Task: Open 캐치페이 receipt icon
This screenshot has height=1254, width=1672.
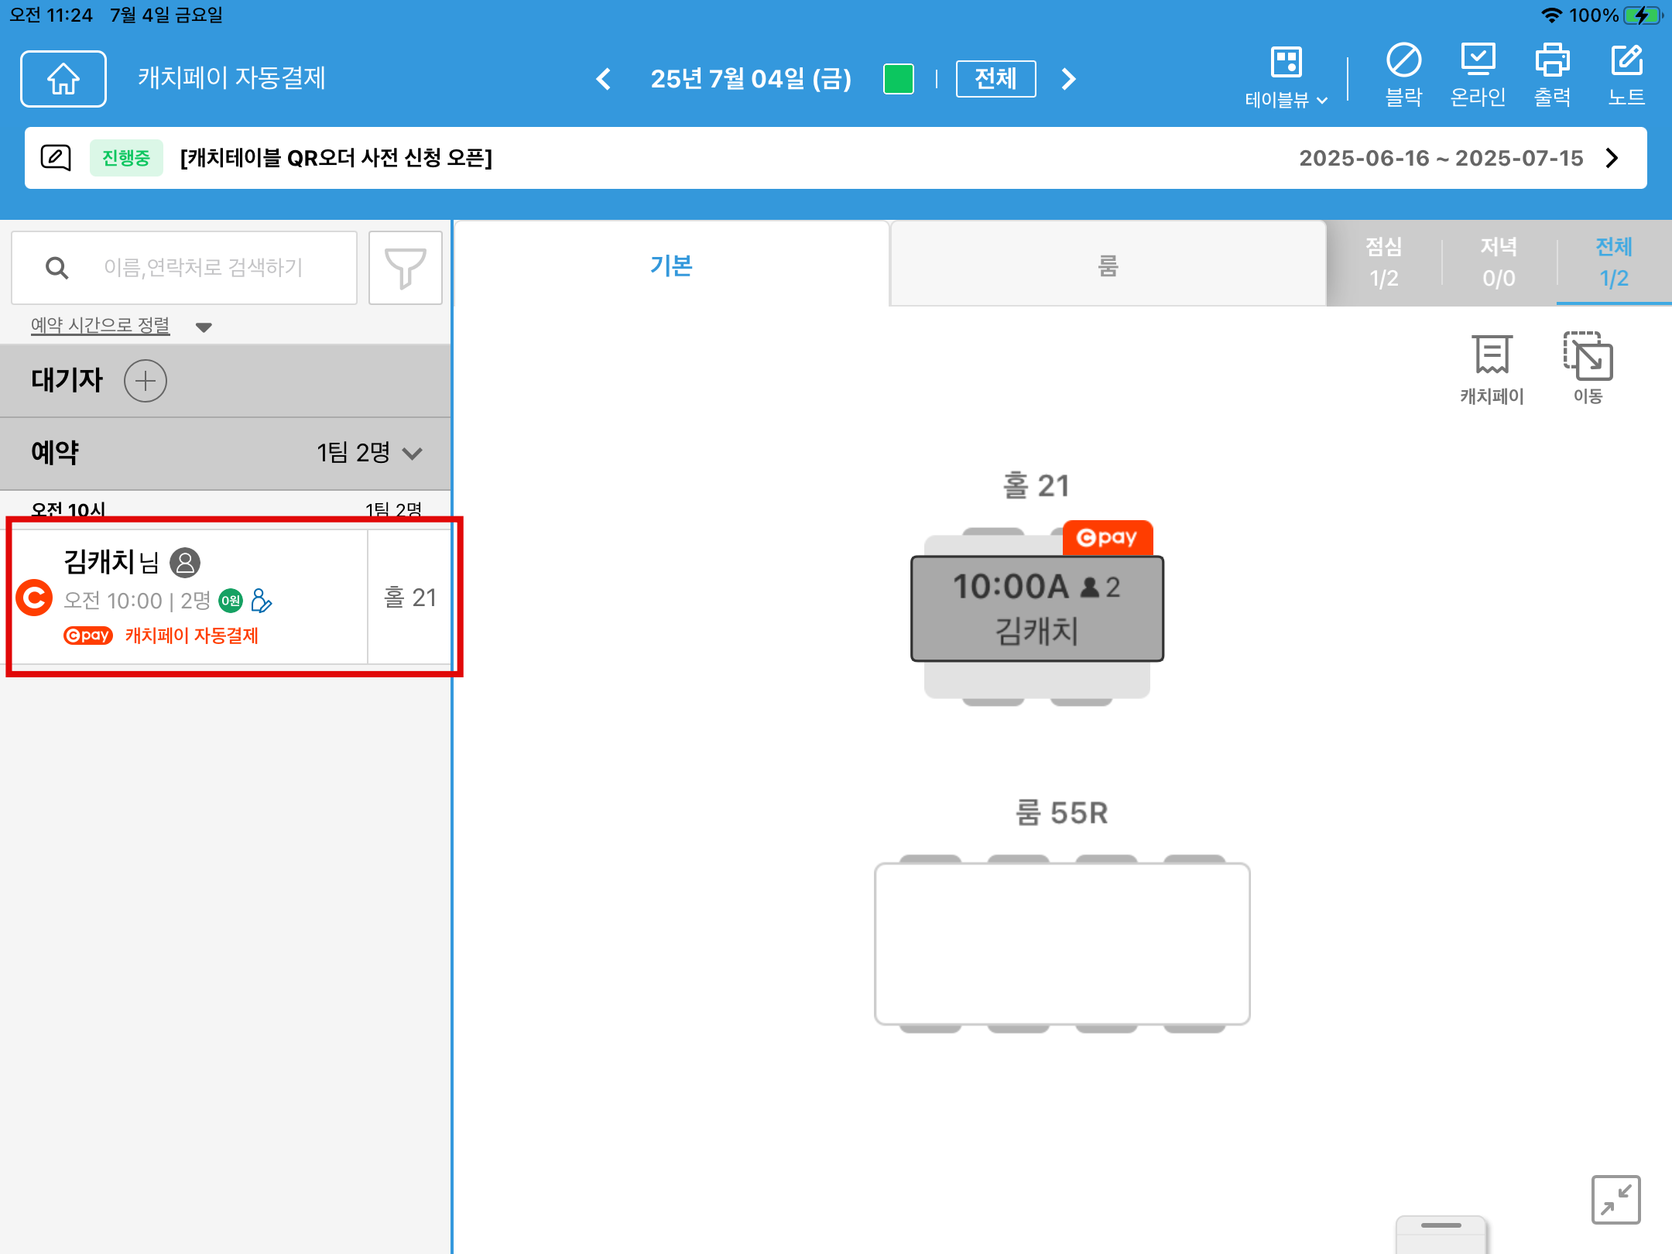Action: 1492,368
